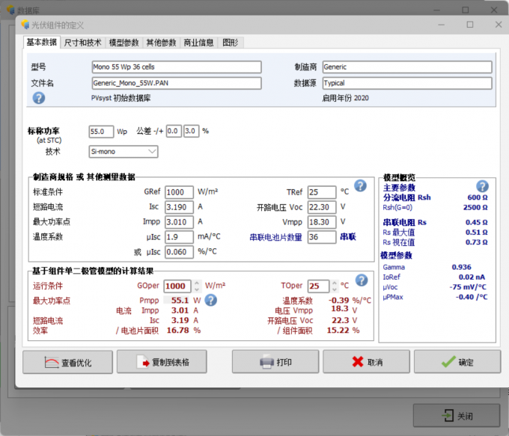Click the Impp 3.010 field

pyautogui.click(x=179, y=222)
